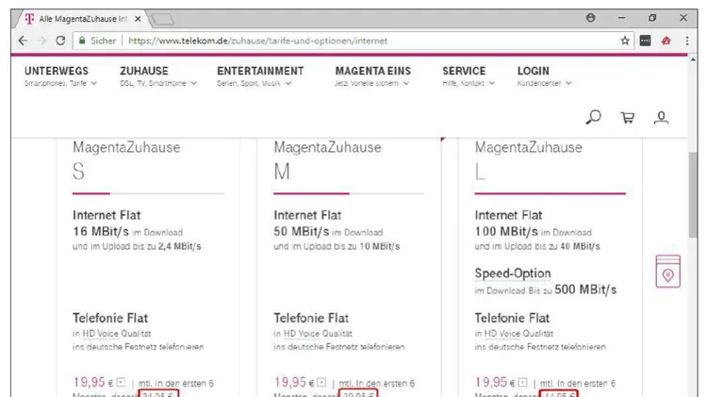
Task: Click the 19,95 € price in L card
Action: coord(495,382)
